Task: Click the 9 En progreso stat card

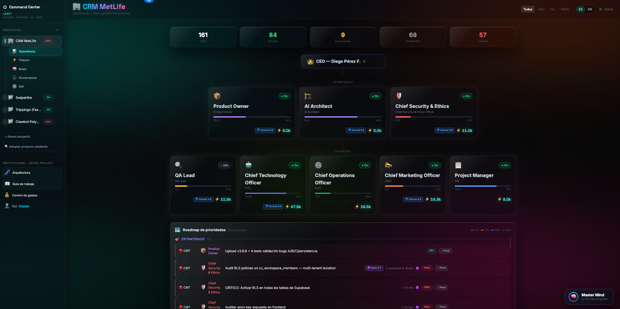Action: pos(343,37)
